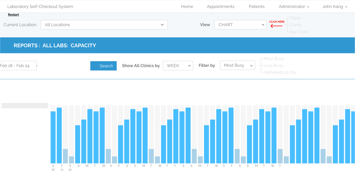The width and height of the screenshot is (355, 187).
Task: Click the gray placeholder label beside chart
Action: click(25, 106)
